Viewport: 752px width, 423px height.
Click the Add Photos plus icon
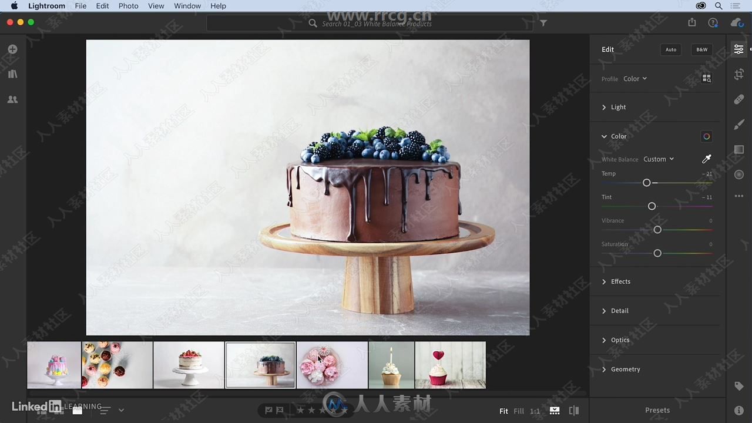tap(12, 49)
